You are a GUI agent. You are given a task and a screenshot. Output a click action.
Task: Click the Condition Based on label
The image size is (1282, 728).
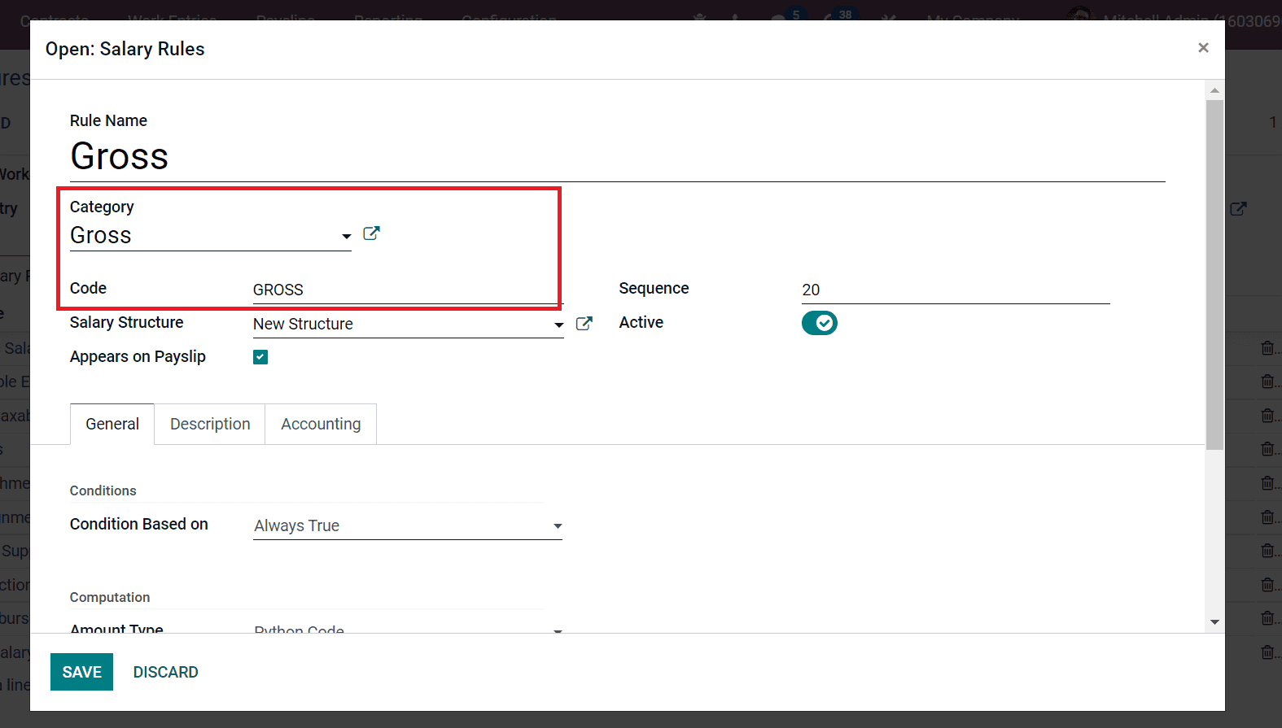(x=139, y=524)
